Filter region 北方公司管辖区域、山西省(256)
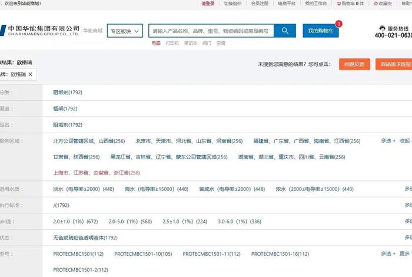Screen dimensions: 412x277 (89, 141)
